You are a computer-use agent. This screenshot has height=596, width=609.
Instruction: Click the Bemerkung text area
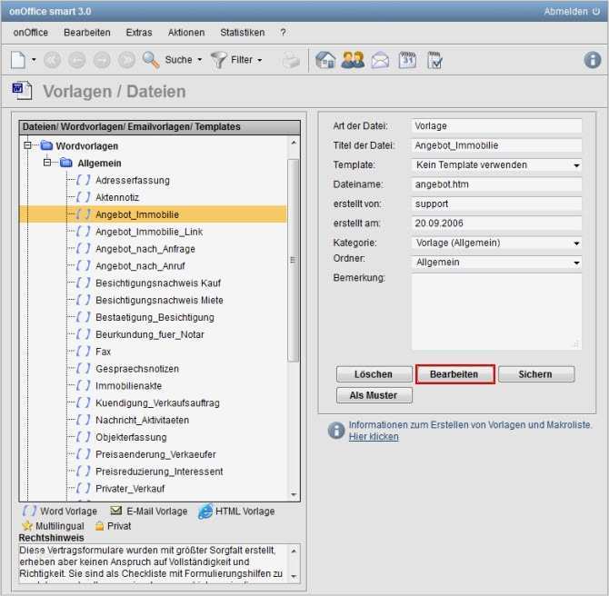pyautogui.click(x=496, y=312)
